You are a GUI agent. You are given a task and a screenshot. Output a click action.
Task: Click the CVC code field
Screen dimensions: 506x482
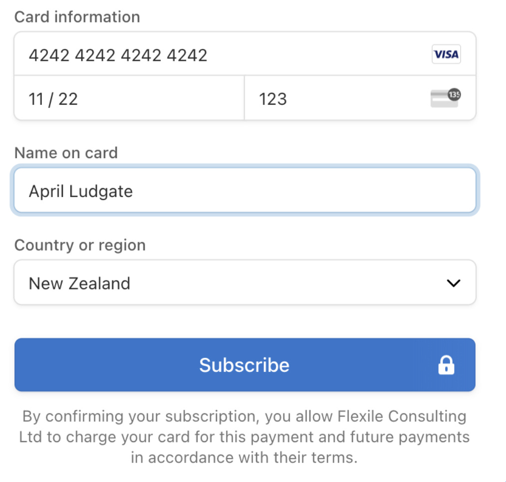324,98
